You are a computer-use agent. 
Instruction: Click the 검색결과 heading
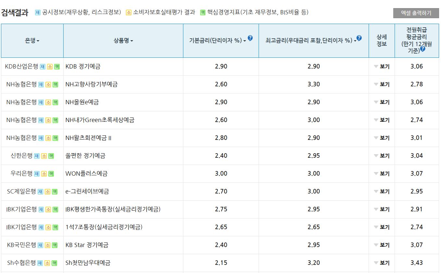pyautogui.click(x=15, y=13)
